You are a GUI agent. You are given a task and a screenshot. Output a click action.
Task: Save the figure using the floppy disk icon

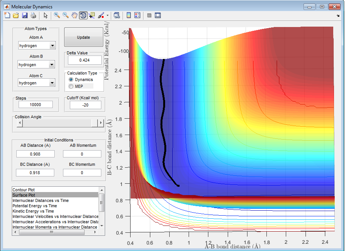click(25, 16)
